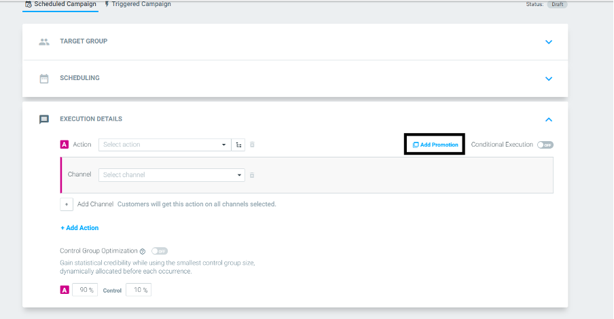Click the Scheduling calendar icon
Viewport: 614px width, 319px height.
click(44, 79)
